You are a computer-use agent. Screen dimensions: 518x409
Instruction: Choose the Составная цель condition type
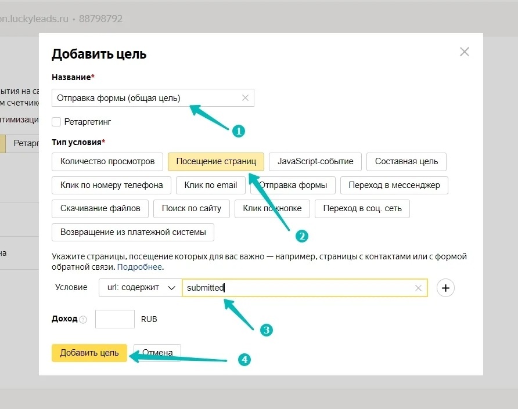click(407, 162)
